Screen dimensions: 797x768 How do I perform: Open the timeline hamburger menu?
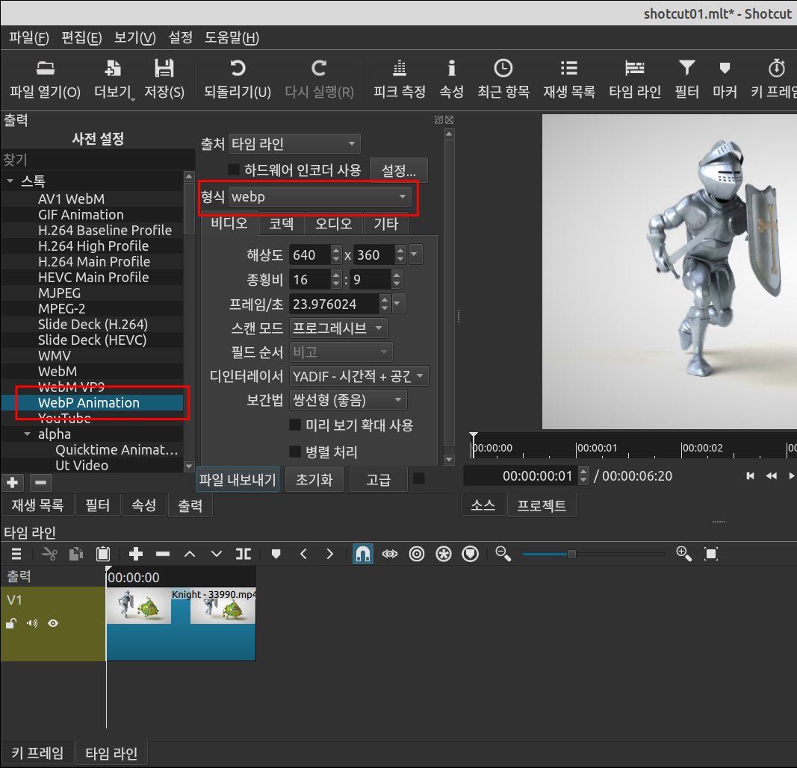[x=16, y=554]
